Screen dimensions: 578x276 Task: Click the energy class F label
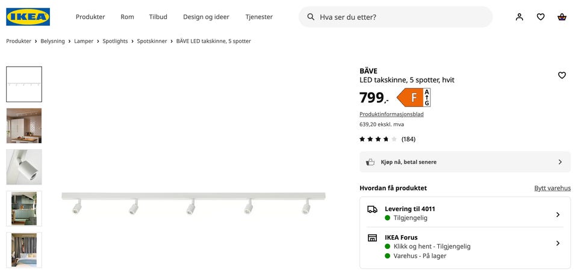(414, 97)
